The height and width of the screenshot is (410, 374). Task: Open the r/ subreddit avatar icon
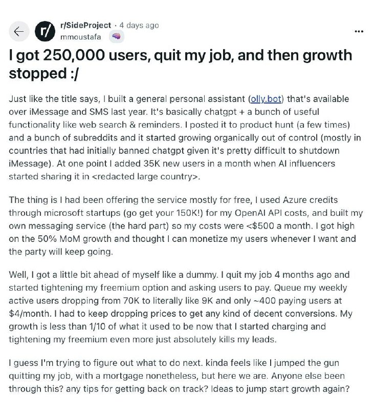click(44, 32)
